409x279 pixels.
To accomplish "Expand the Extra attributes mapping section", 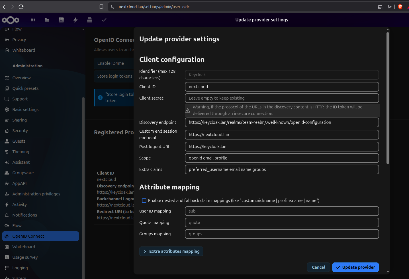I will coord(171,251).
